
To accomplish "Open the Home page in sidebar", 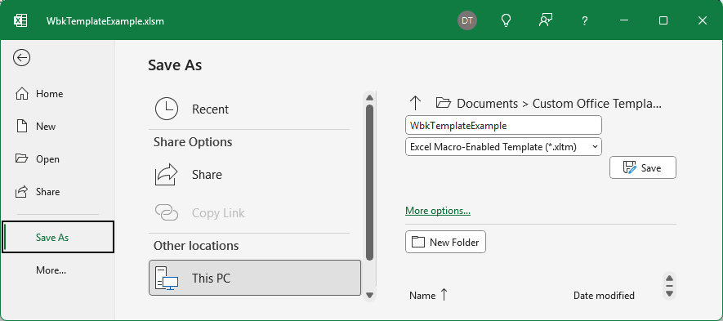I will click(x=57, y=94).
